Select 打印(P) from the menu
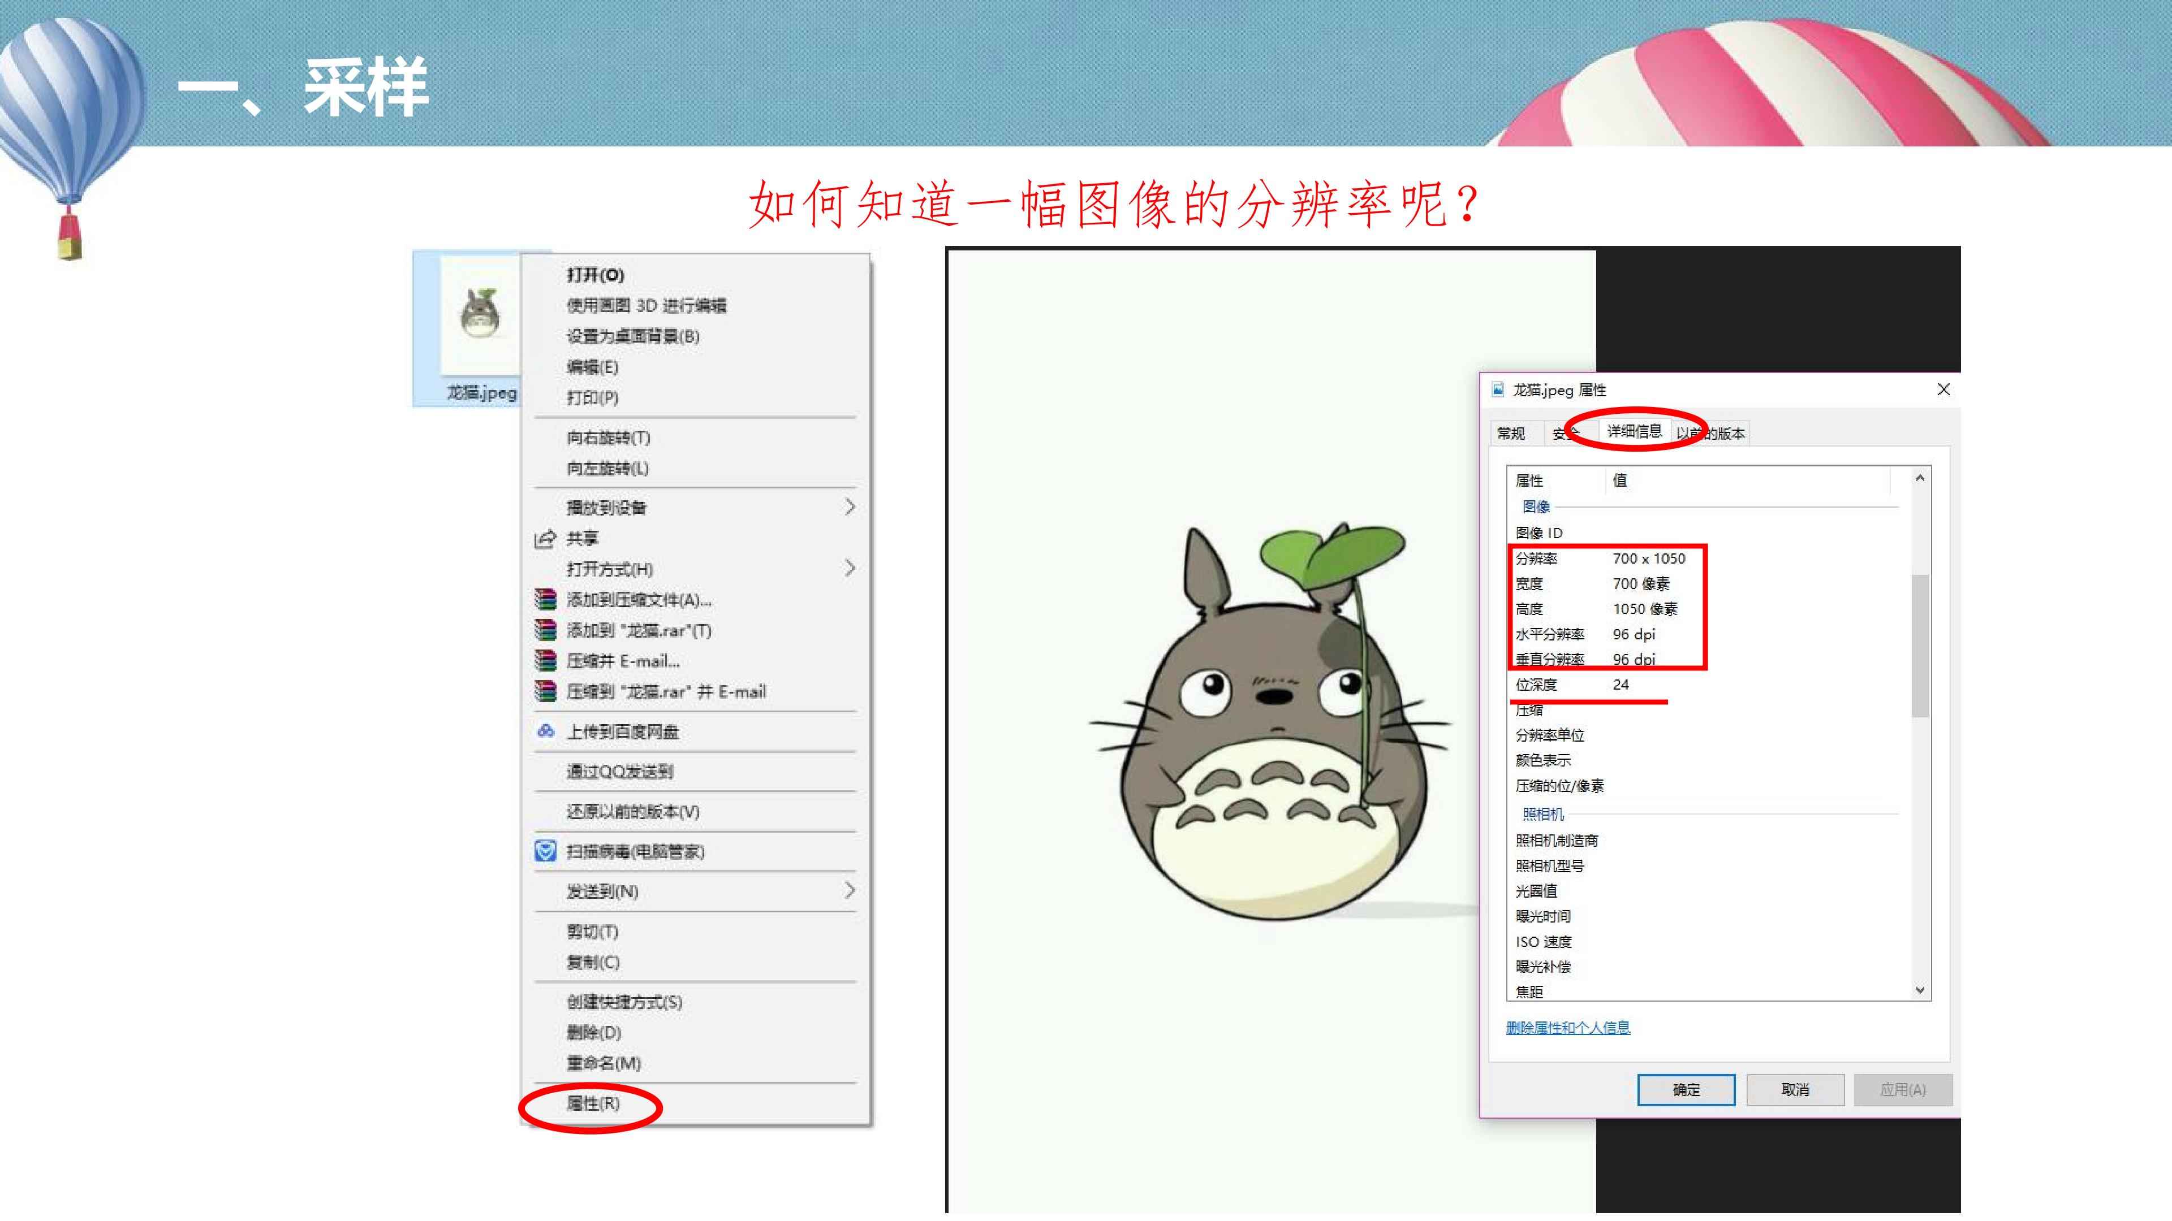The width and height of the screenshot is (2172, 1221). (x=593, y=398)
